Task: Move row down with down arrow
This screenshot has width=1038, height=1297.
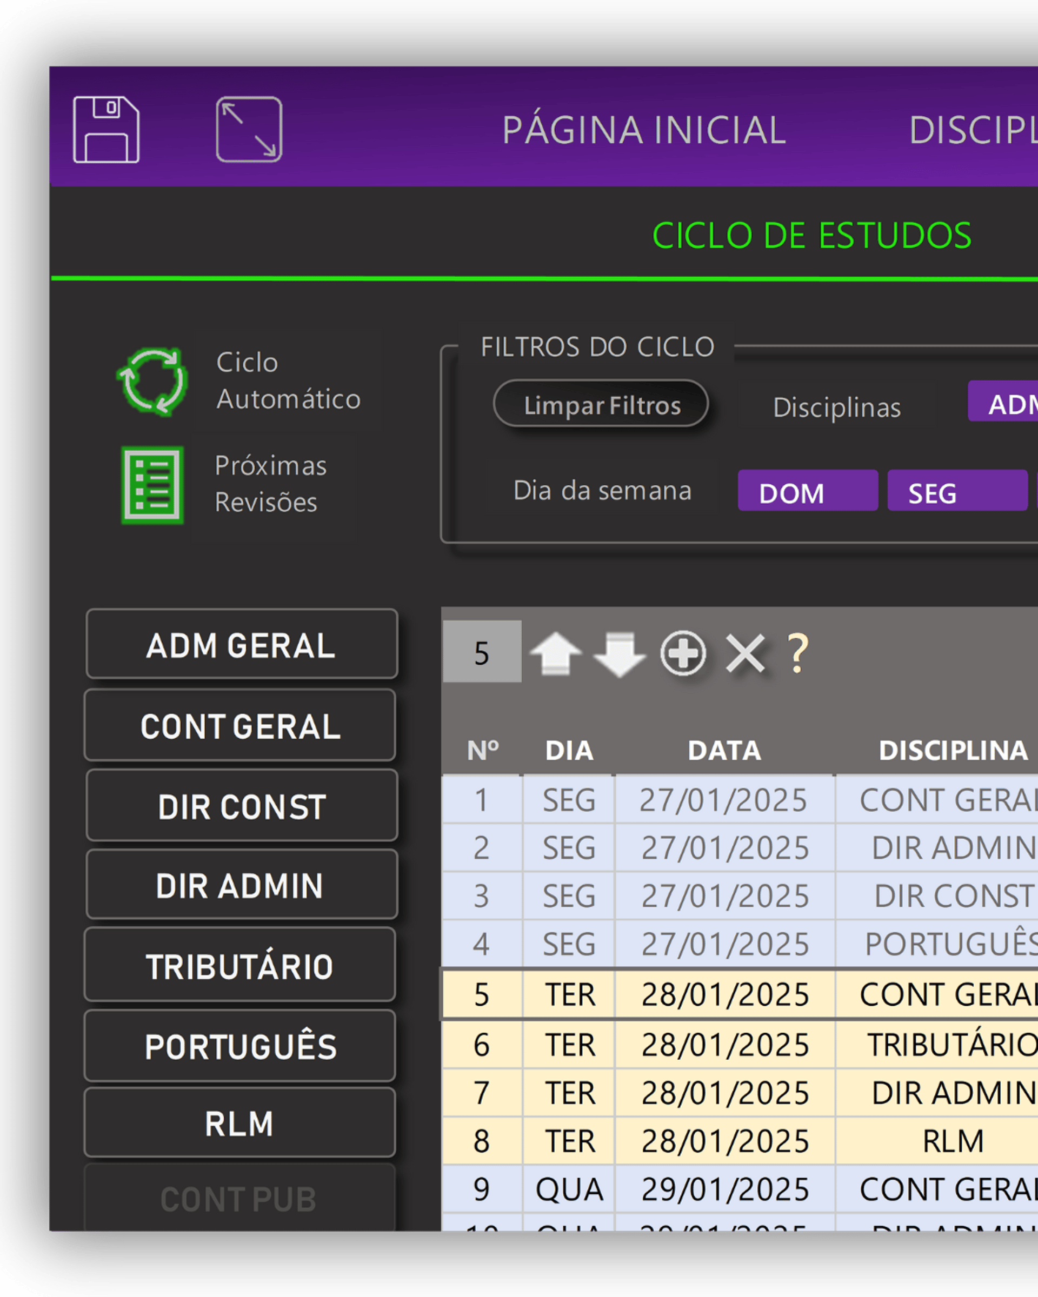Action: pyautogui.click(x=619, y=654)
